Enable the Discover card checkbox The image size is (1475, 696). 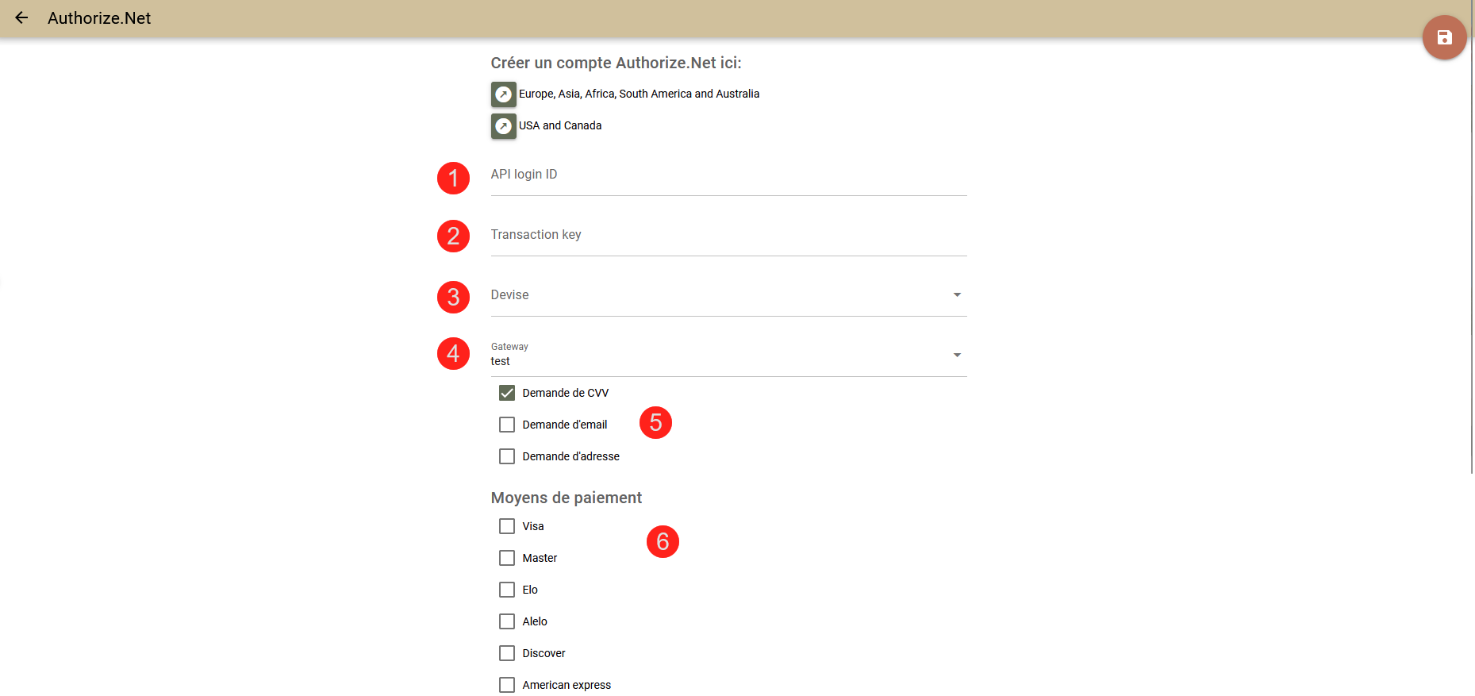click(507, 653)
